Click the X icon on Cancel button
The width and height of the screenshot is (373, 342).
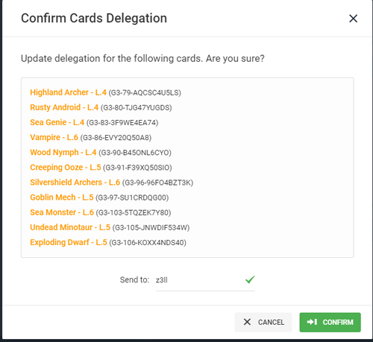click(x=247, y=322)
